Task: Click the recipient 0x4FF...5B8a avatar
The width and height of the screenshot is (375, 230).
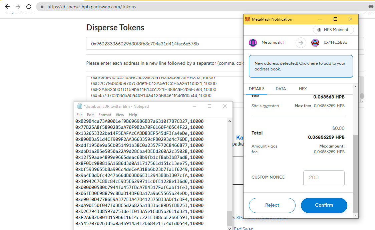Action: (x=315, y=43)
